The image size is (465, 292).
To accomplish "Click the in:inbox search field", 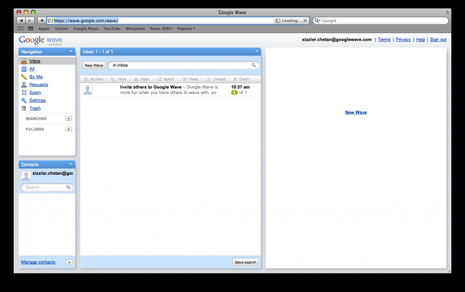I will (183, 65).
